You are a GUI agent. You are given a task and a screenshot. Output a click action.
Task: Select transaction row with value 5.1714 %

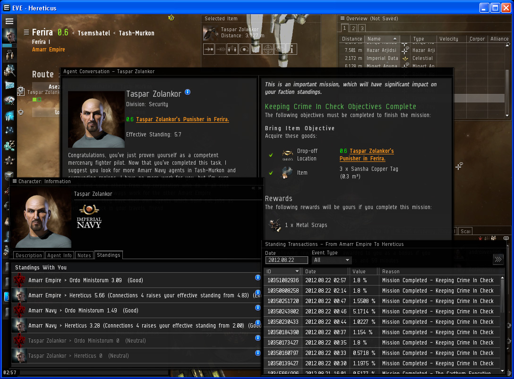click(x=382, y=312)
